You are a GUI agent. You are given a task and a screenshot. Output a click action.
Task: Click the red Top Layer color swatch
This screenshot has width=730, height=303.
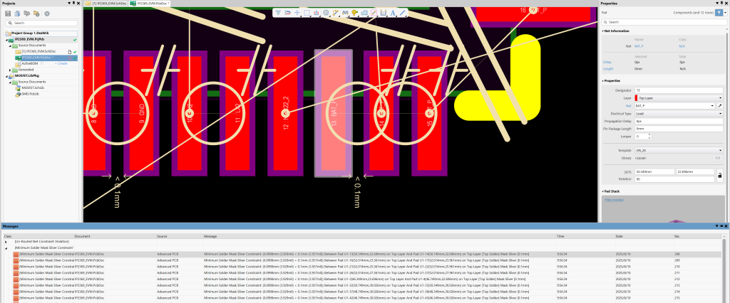point(637,97)
